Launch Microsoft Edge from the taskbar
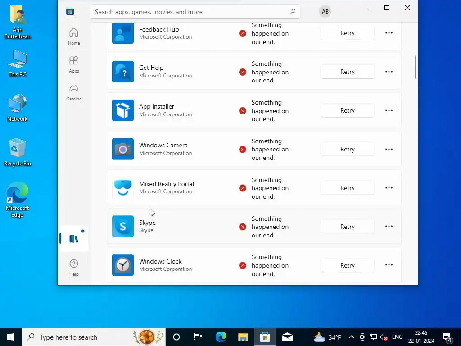 pyautogui.click(x=221, y=337)
